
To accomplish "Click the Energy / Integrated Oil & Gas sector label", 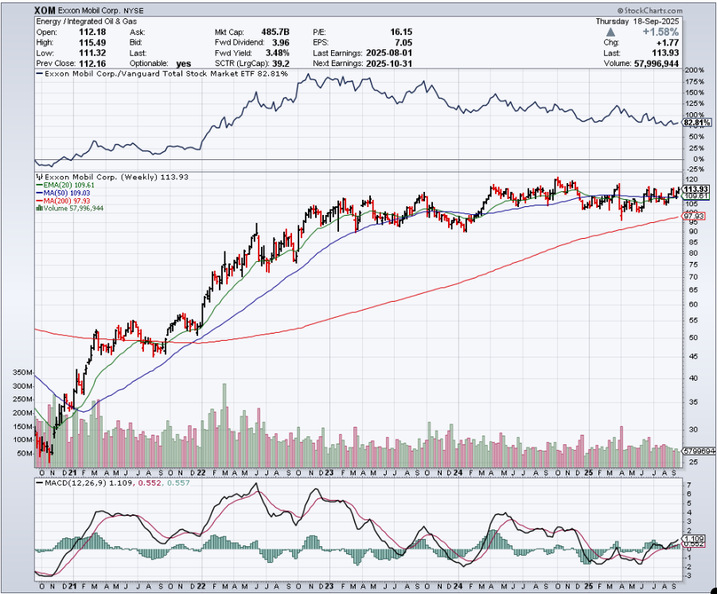I will (87, 21).
